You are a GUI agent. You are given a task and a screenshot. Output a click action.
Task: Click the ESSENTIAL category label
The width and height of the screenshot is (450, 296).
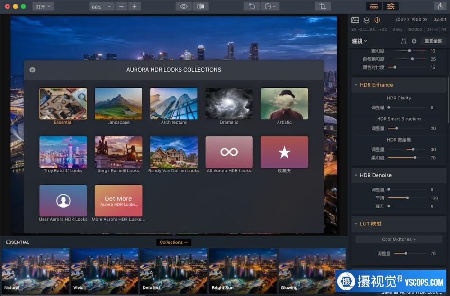[18, 242]
